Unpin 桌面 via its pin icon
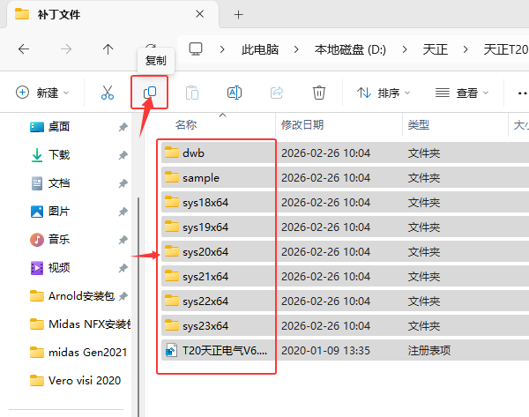This screenshot has height=417, width=529. click(x=123, y=127)
